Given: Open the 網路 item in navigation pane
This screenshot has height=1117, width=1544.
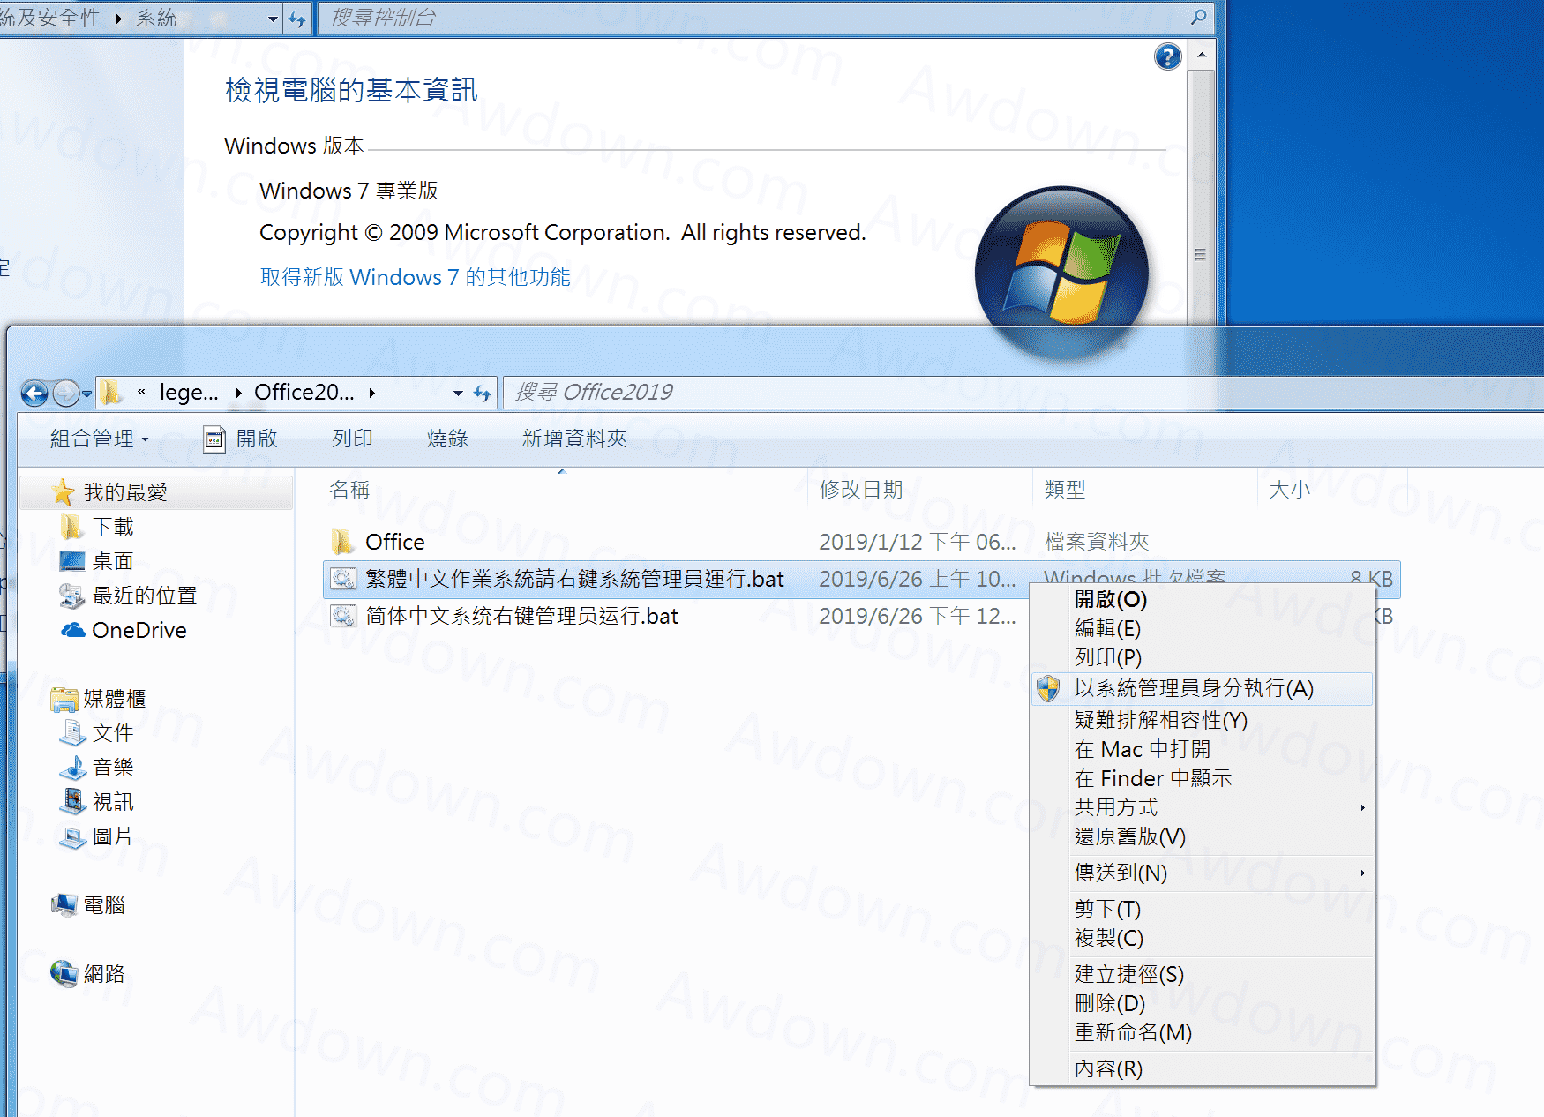Looking at the screenshot, I should [x=103, y=974].
